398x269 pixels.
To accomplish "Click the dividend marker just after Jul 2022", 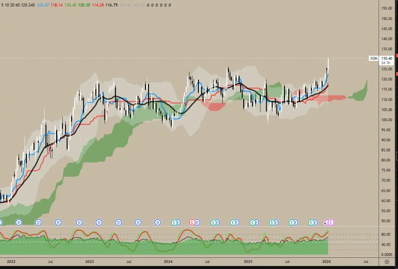I will [58, 222].
